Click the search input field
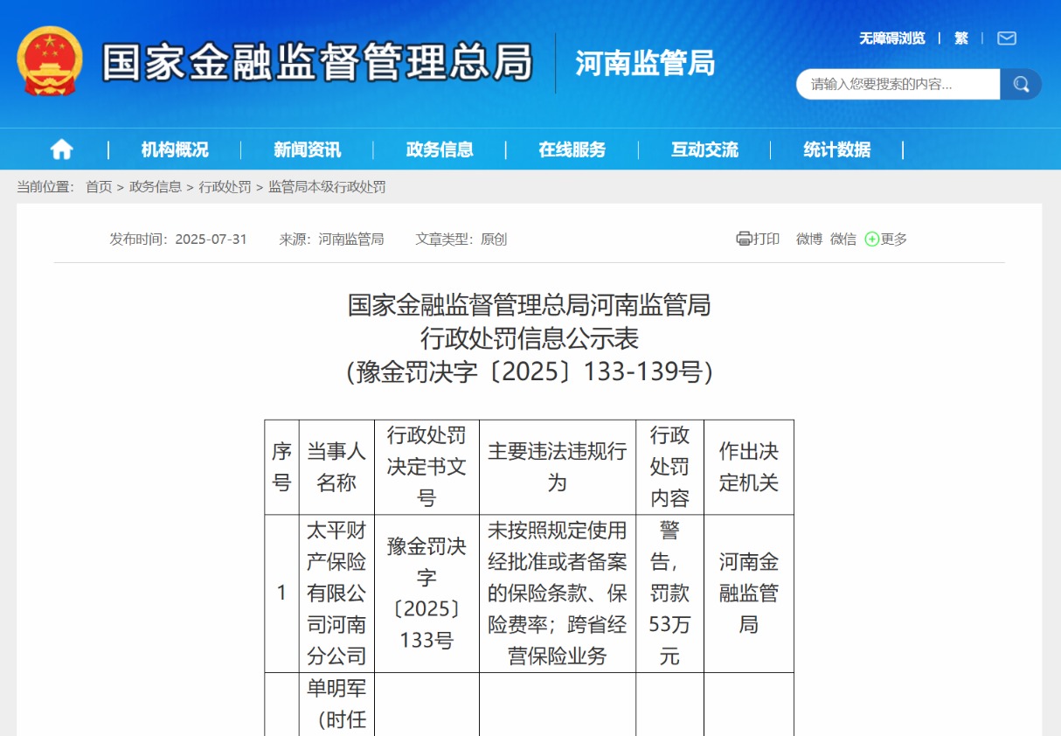 tap(898, 84)
